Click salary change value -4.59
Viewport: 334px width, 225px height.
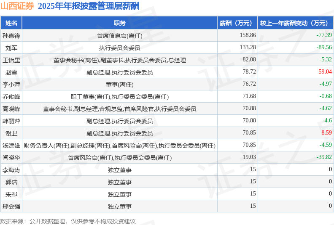[x=326, y=145]
